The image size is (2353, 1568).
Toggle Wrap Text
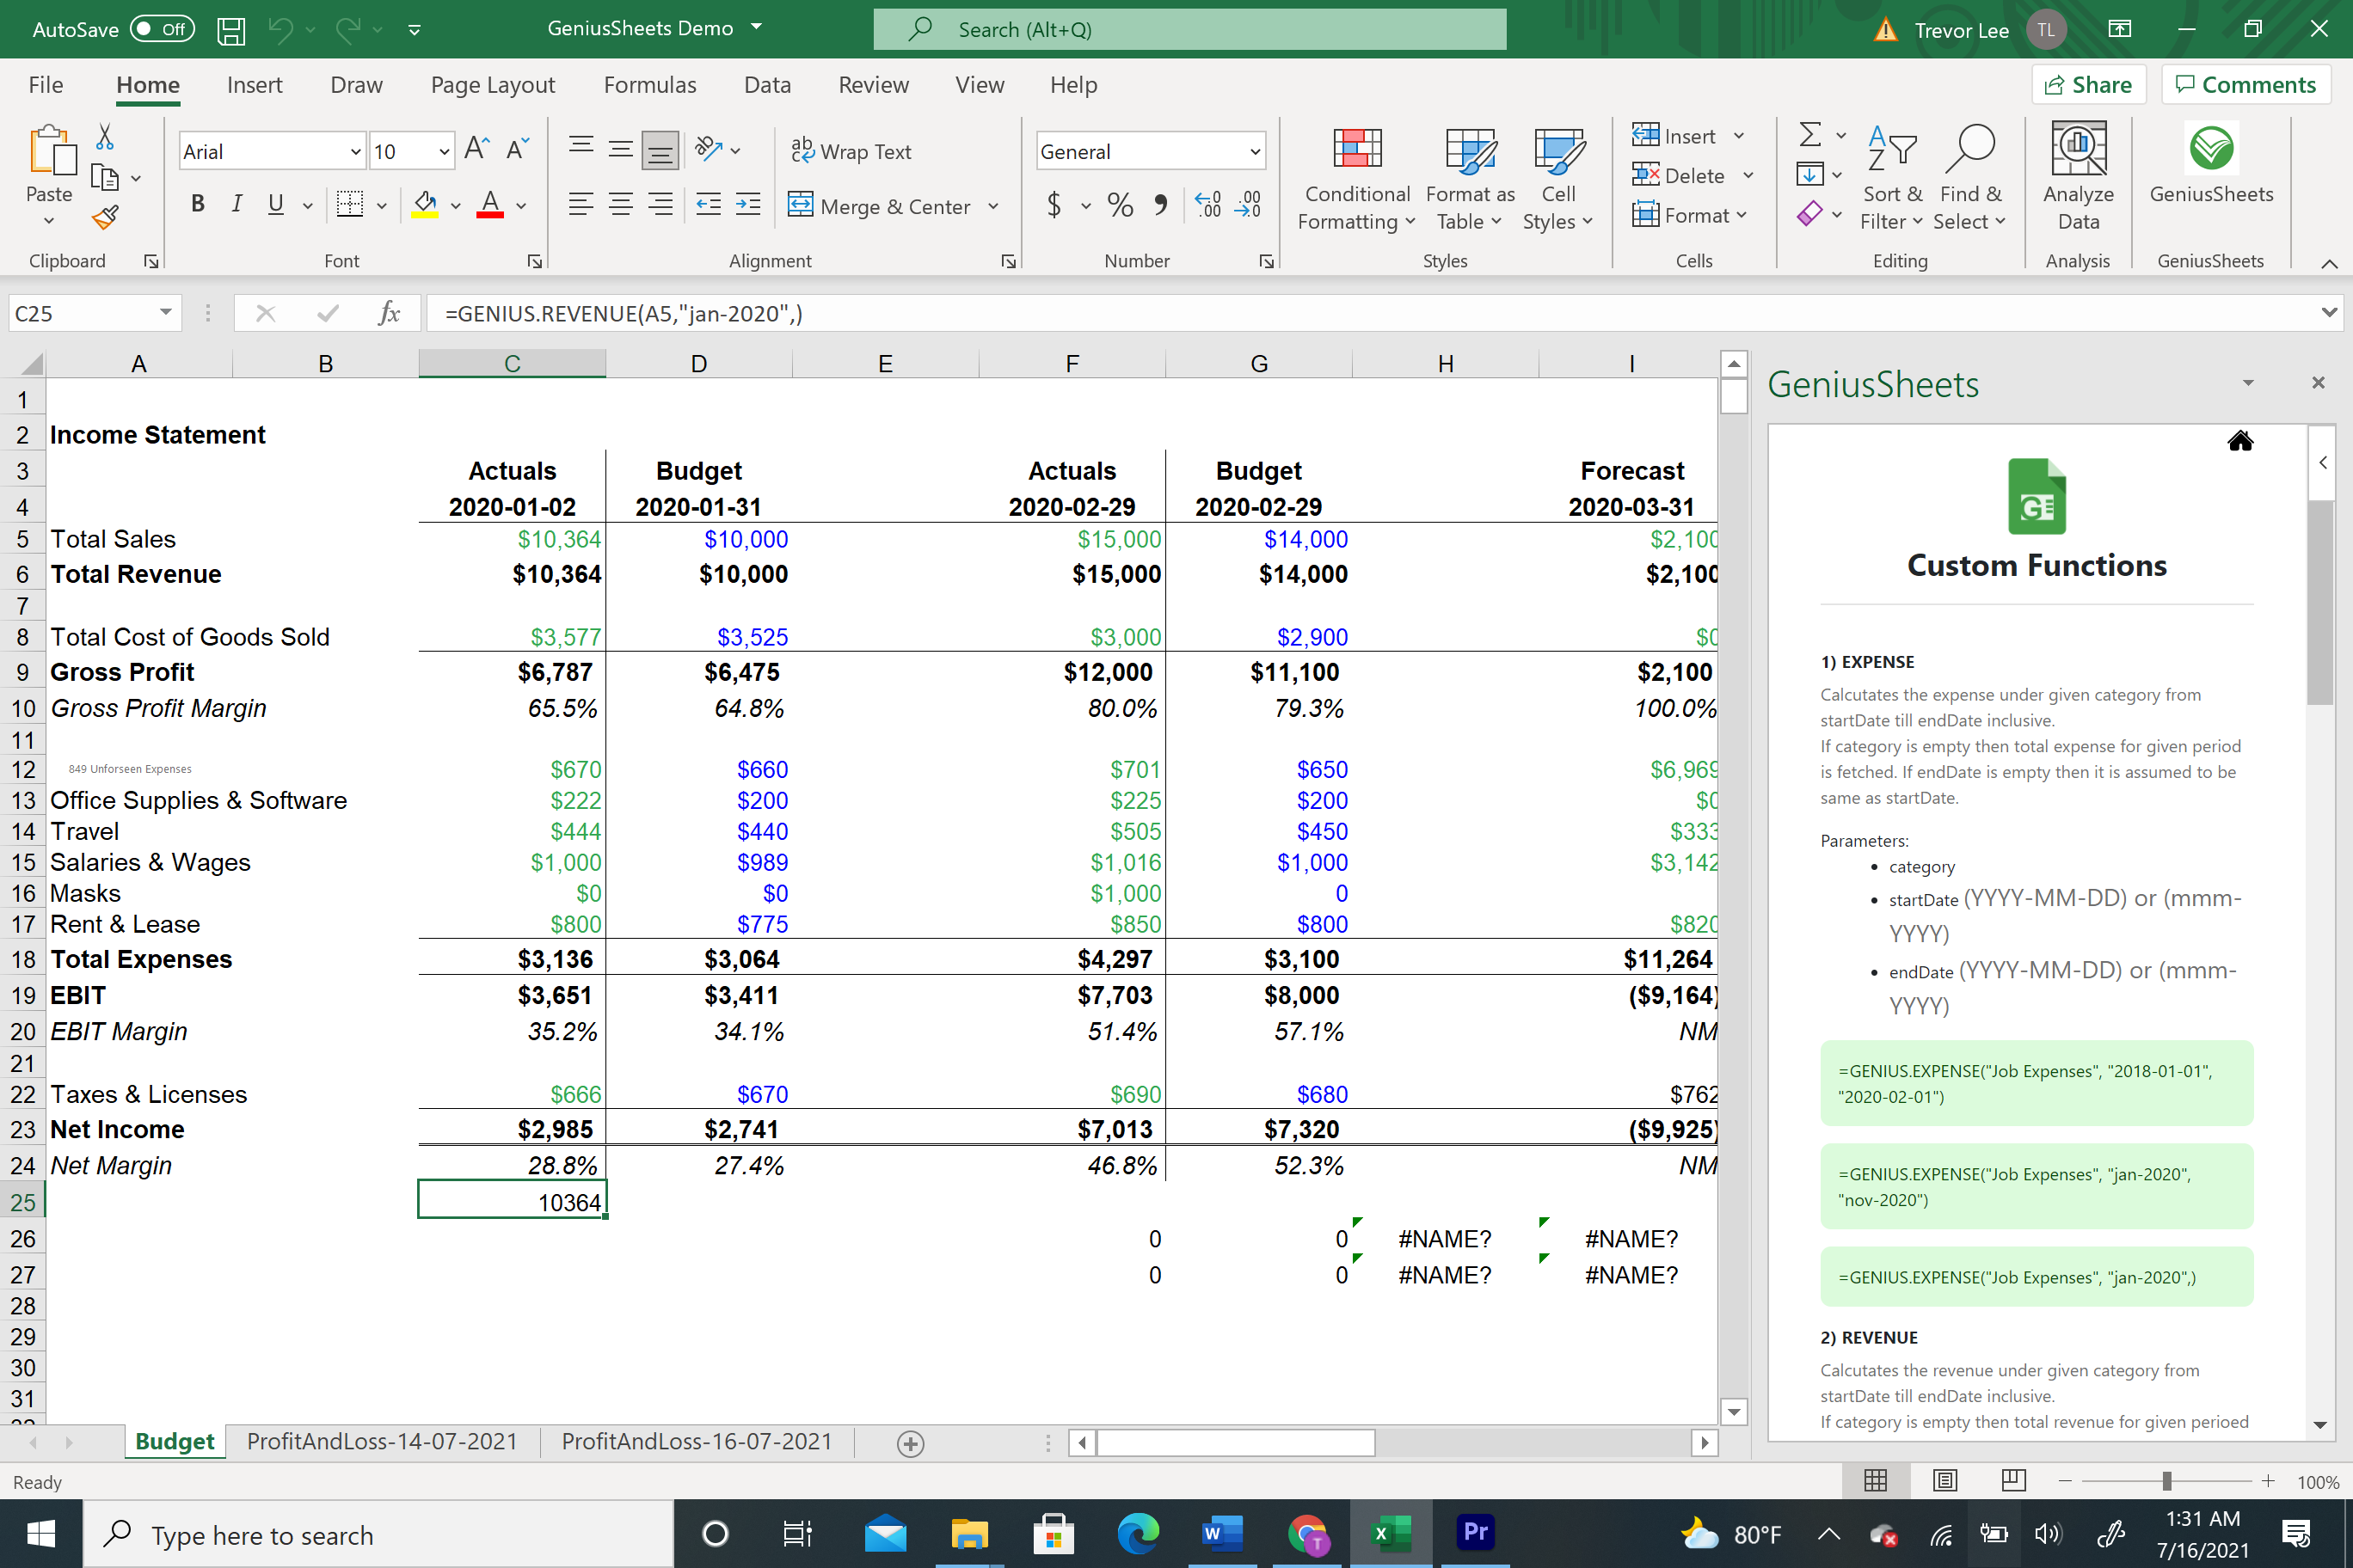coord(851,152)
